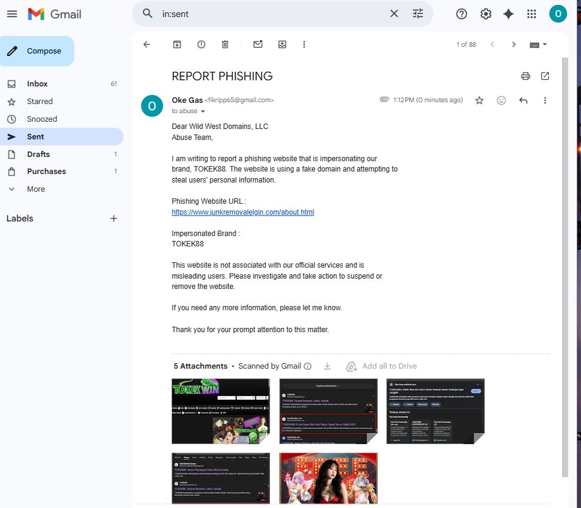This screenshot has width=581, height=508.
Task: Star the REPORT PHISHING message
Action: pos(479,100)
